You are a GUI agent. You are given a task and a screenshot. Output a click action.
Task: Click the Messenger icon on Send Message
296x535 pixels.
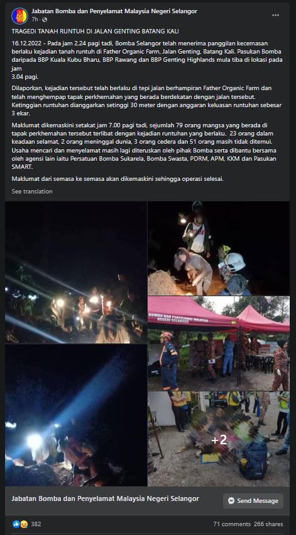[231, 500]
